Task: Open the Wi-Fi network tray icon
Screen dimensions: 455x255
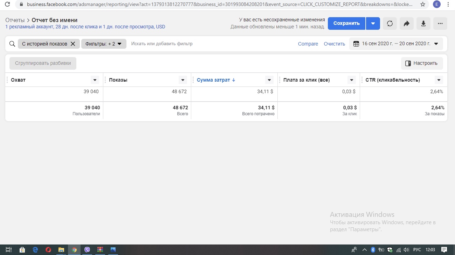Action: (x=399, y=250)
